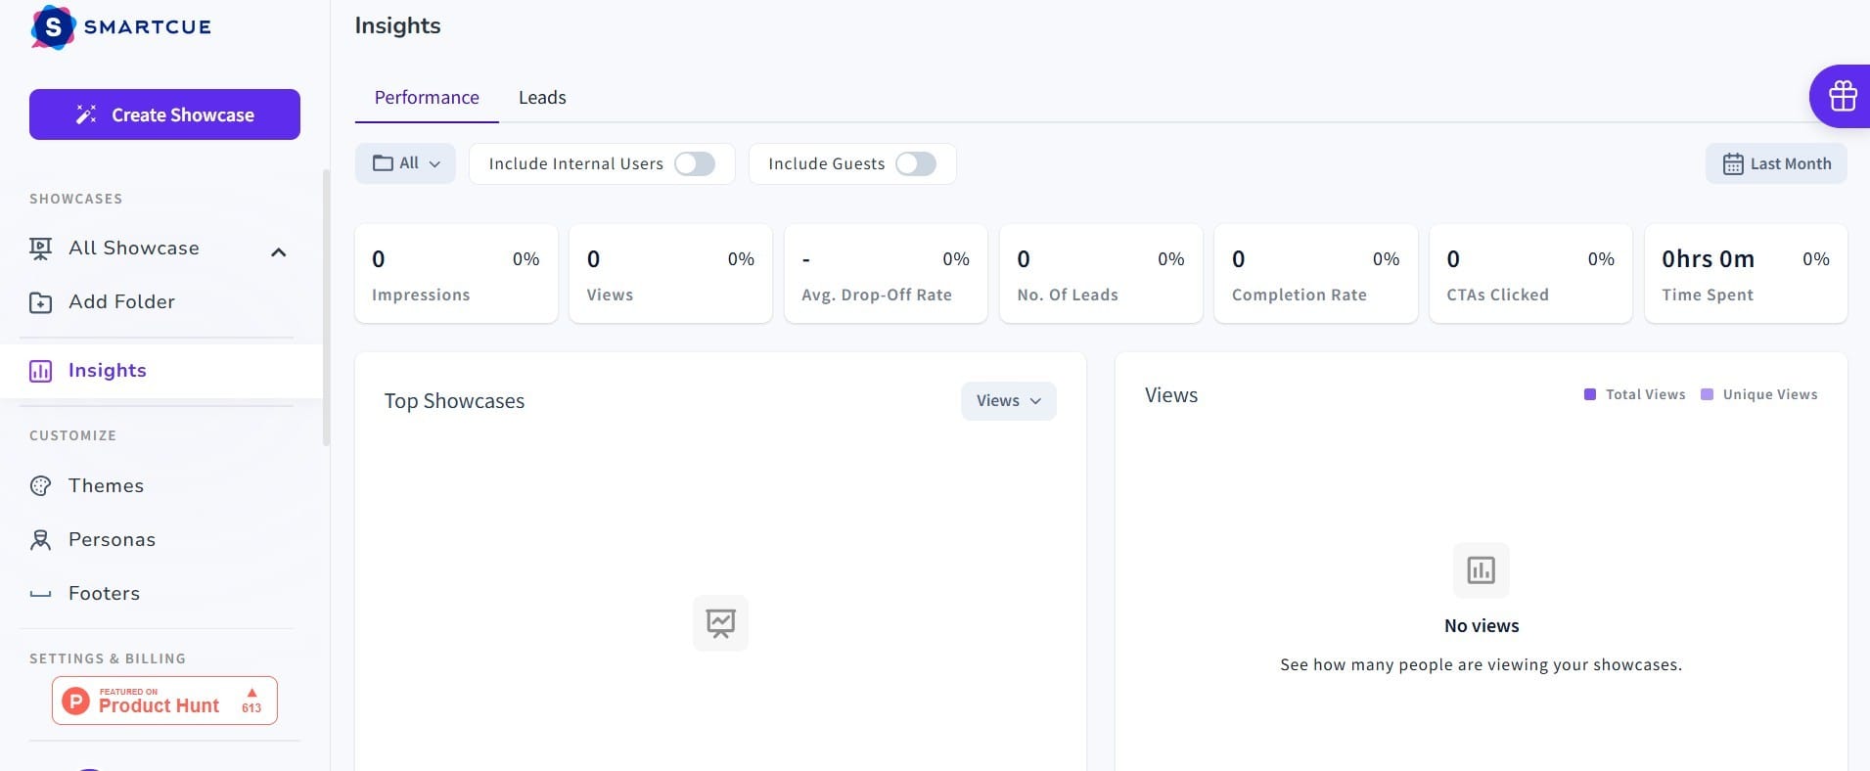Select the Performance tab

427,98
